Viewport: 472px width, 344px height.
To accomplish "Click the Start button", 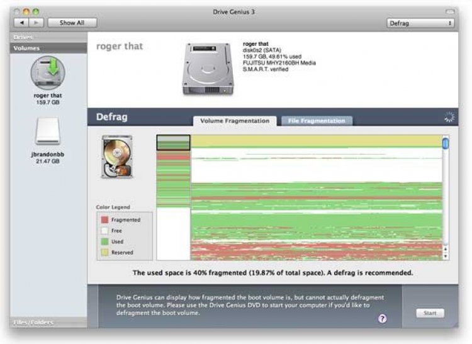I will coord(430,313).
